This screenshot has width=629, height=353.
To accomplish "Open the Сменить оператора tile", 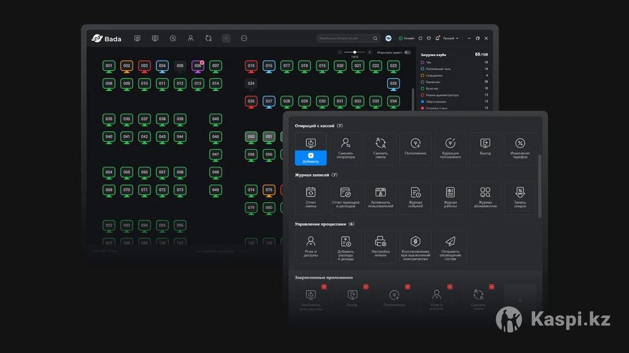I will pos(345,149).
